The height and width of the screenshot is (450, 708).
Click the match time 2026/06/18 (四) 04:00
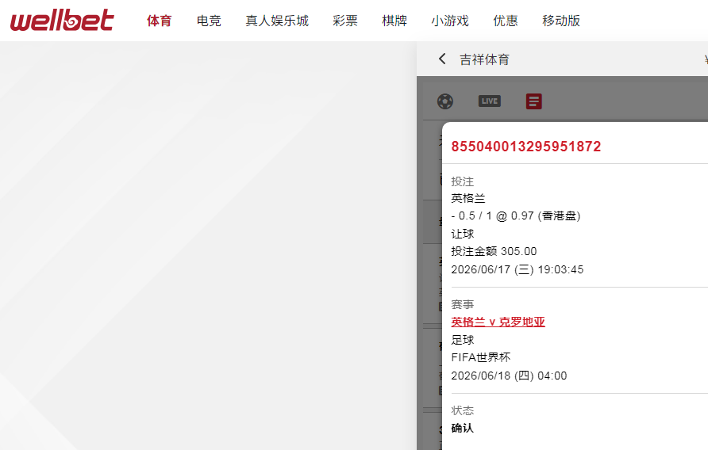509,376
